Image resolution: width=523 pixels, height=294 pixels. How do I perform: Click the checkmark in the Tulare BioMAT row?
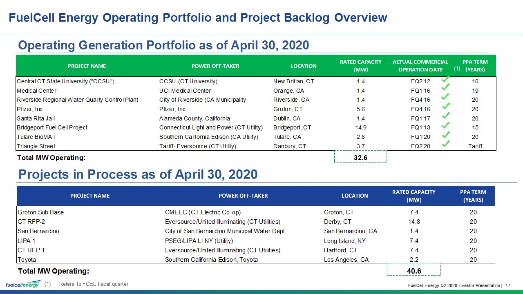pyautogui.click(x=447, y=134)
